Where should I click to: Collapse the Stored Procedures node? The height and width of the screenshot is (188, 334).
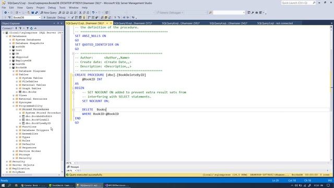click(17, 109)
